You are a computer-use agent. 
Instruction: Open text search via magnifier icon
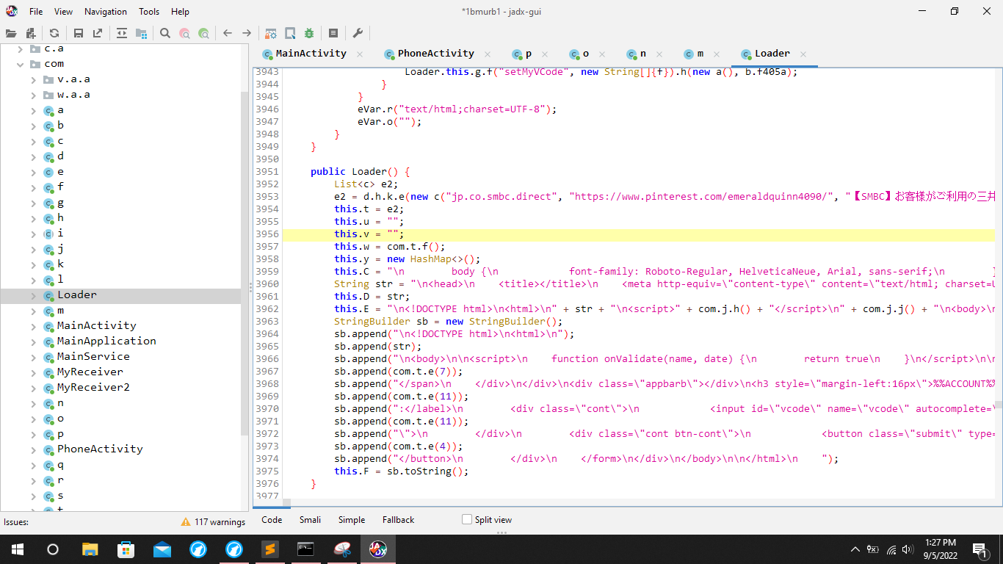165,33
